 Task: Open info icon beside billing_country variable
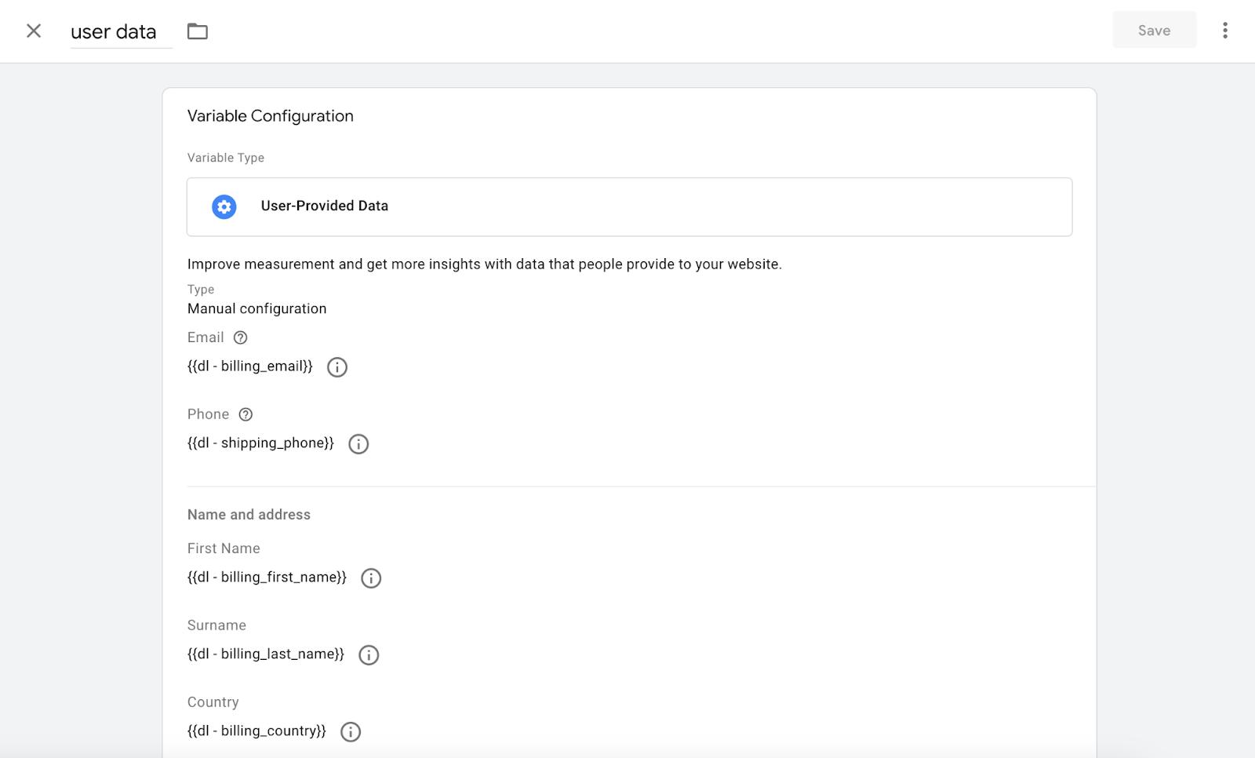click(x=351, y=732)
